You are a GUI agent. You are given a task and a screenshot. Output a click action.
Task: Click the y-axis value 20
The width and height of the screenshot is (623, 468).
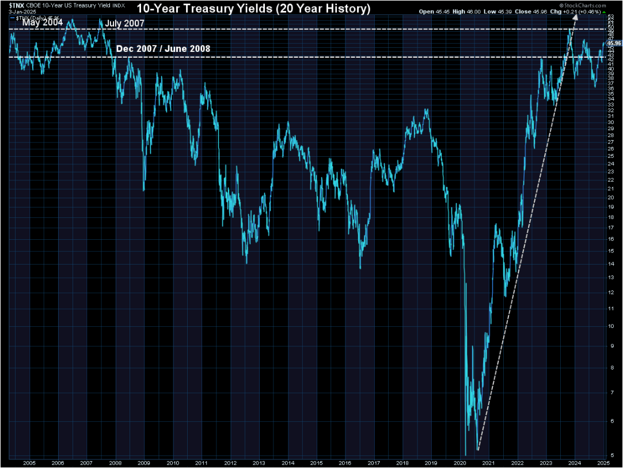[611, 198]
